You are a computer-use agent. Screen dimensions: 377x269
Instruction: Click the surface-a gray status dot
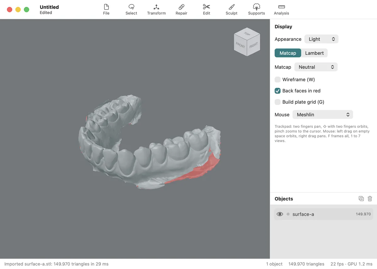(288, 214)
